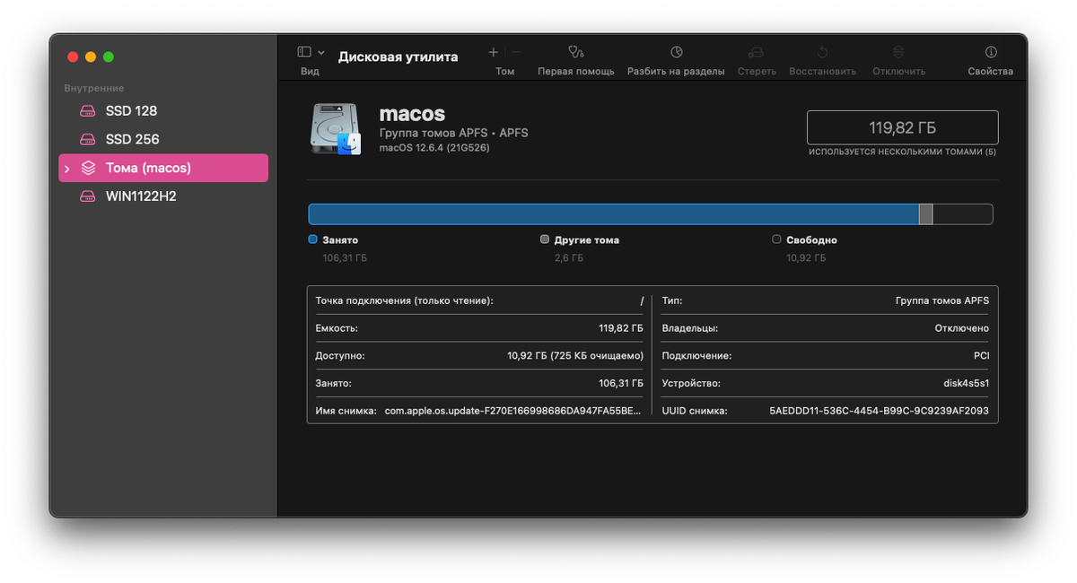
Task: Click the WIN1122H2 drive icon
Action: [87, 196]
